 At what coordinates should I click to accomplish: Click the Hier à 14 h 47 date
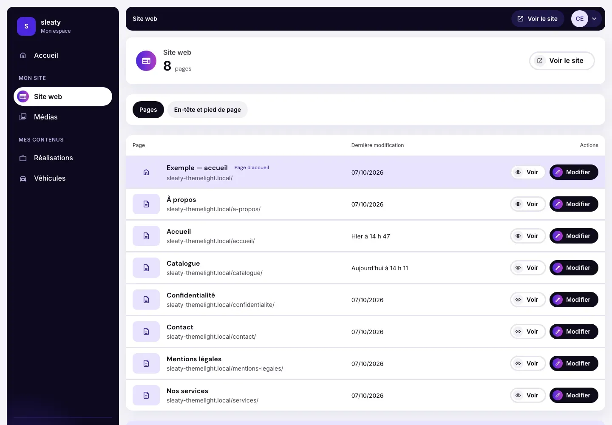point(371,236)
